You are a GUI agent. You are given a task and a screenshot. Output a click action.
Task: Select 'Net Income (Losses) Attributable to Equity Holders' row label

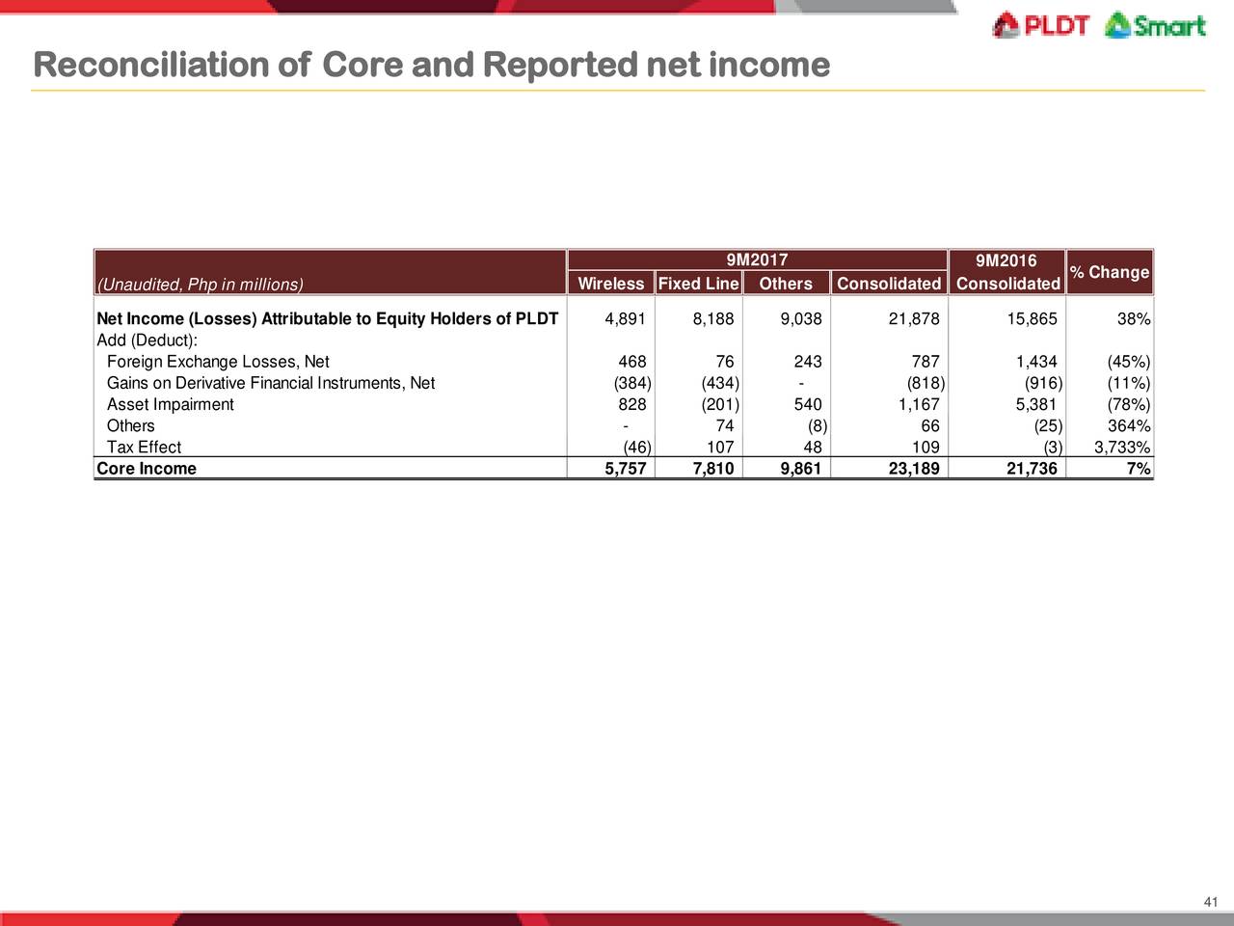pos(328,319)
